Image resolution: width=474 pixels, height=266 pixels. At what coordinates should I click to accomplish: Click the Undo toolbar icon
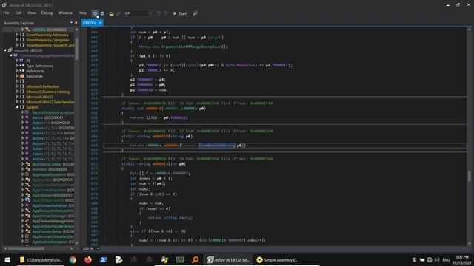coord(158,13)
